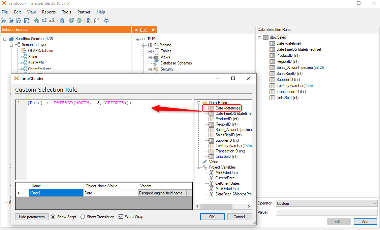Open the Help menu
380x230 pixels.
pyautogui.click(x=101, y=12)
